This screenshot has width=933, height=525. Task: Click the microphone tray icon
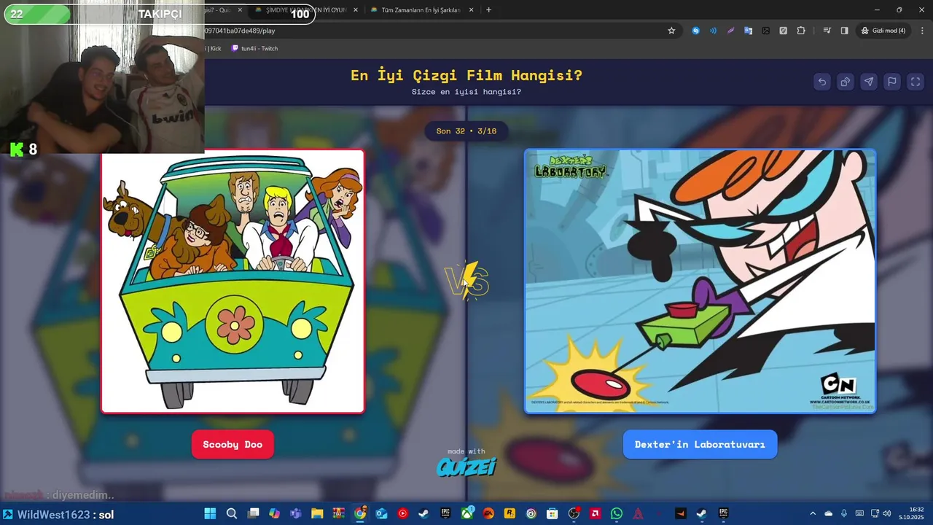tap(844, 513)
